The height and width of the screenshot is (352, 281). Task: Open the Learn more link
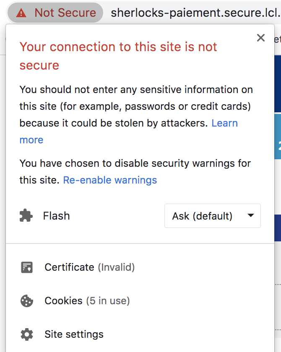point(128,131)
